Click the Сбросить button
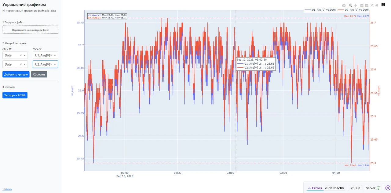The image size is (391, 193). tap(39, 74)
